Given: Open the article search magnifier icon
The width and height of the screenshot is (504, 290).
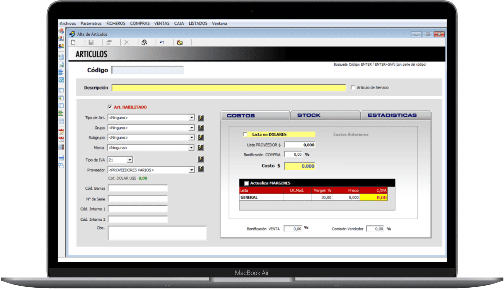Looking at the screenshot, I should (144, 42).
